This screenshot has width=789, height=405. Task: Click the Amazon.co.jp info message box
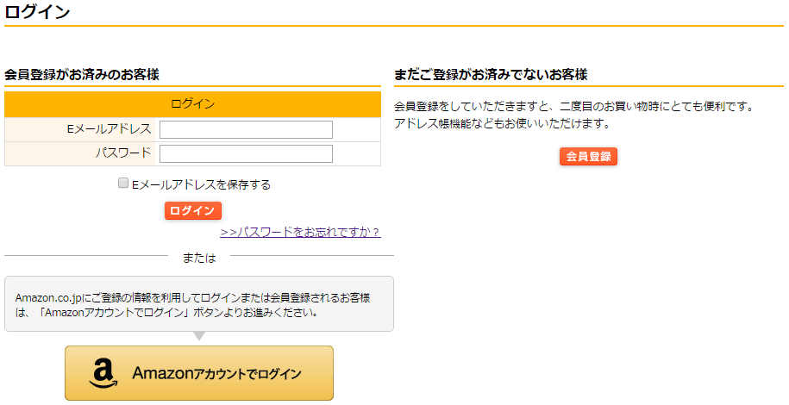click(x=198, y=304)
